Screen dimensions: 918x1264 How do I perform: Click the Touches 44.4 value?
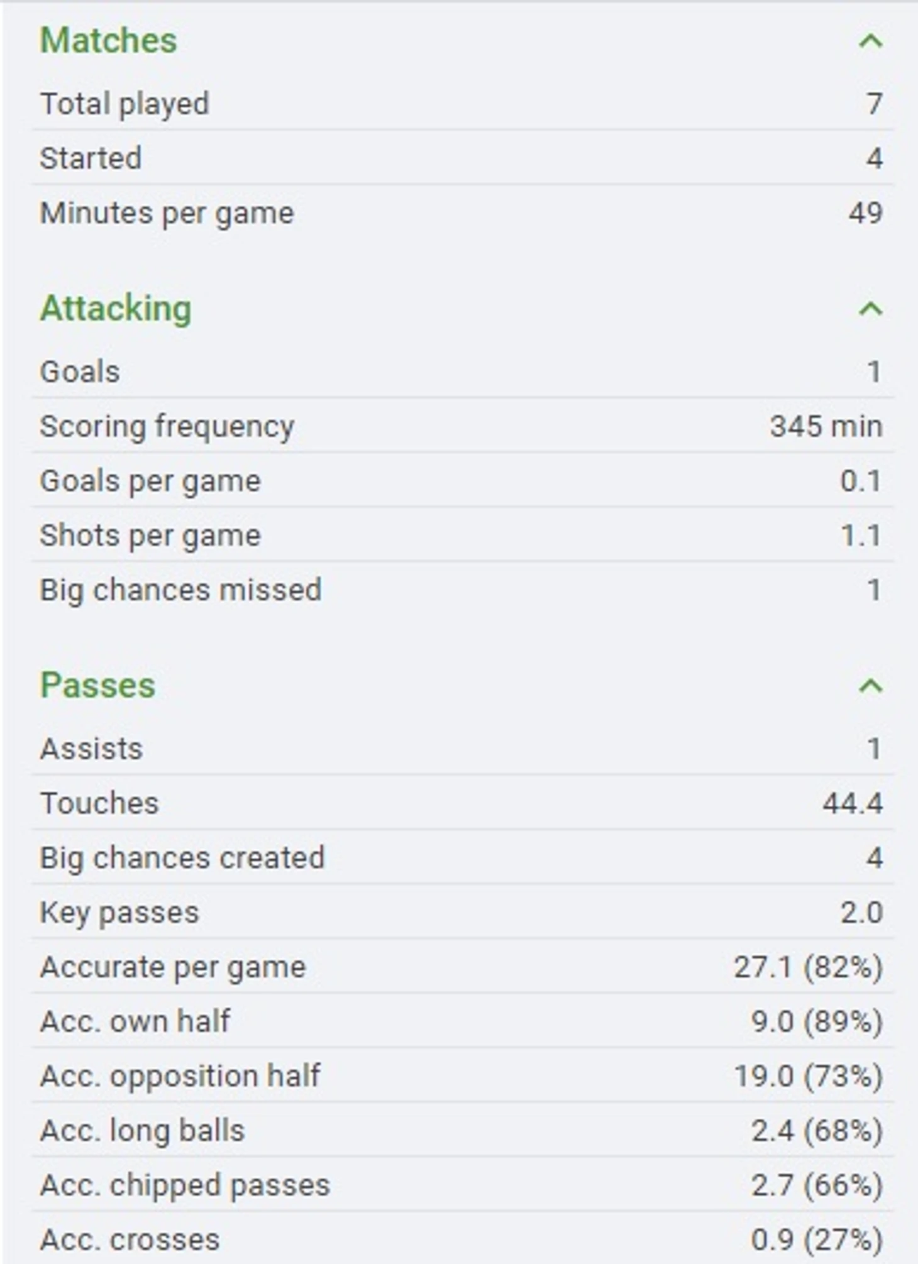853,803
